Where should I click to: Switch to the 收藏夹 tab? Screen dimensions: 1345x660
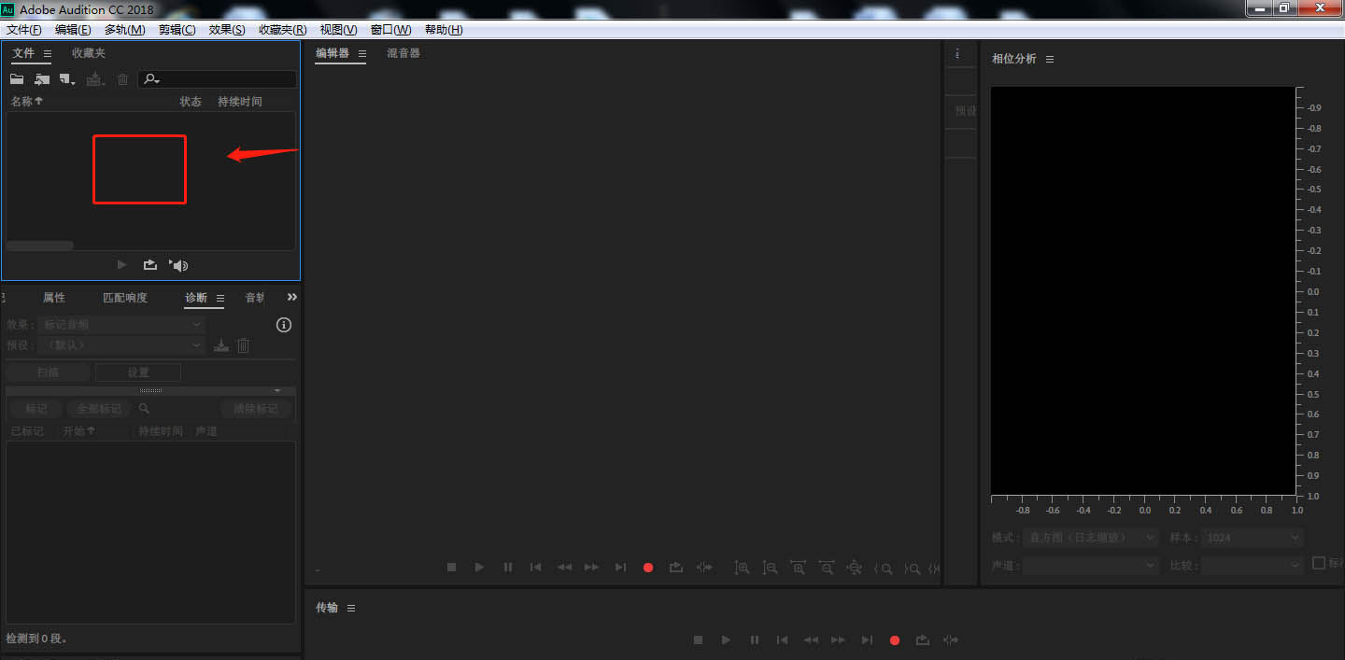coord(89,53)
